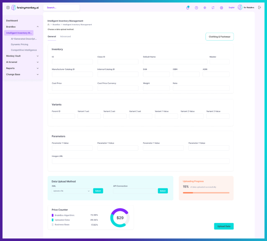Click the hamburger menu icon beside the logo

pyautogui.click(x=8, y=8)
